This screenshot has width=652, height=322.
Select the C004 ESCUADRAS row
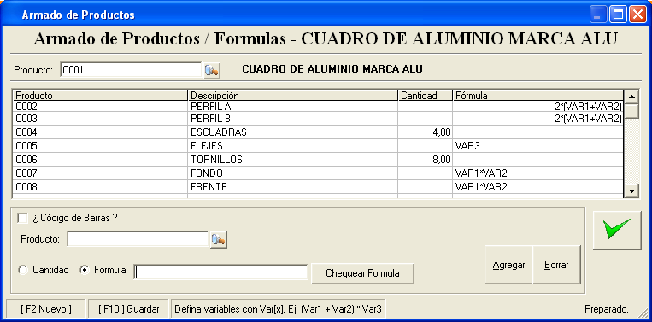[x=318, y=132]
